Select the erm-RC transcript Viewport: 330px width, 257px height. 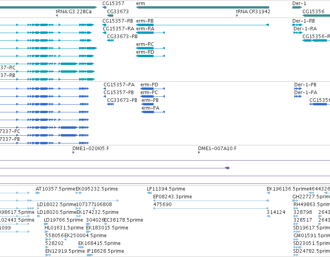150,48
